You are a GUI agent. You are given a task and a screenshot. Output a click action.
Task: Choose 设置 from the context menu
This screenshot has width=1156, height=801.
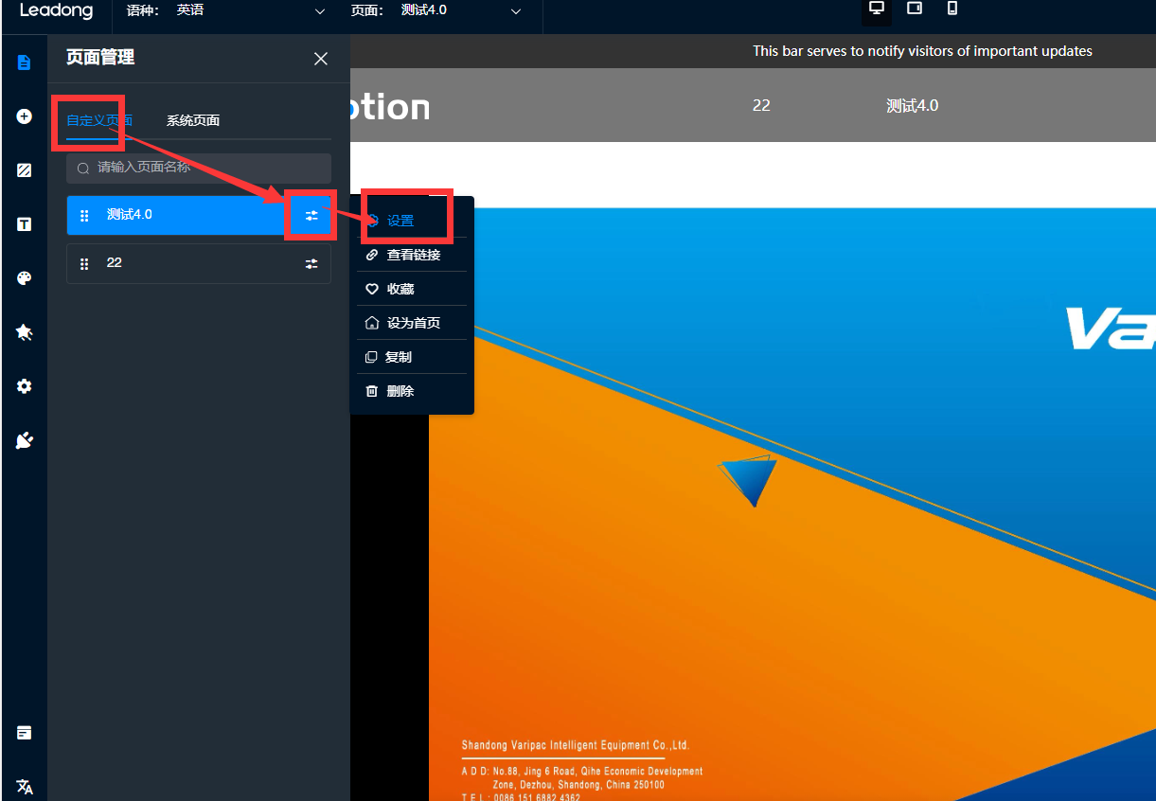click(400, 221)
